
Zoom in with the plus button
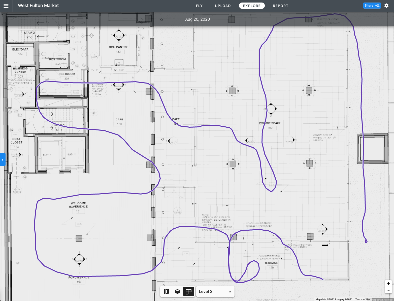(x=388, y=284)
